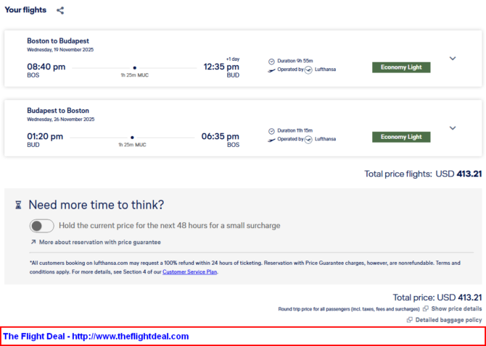Click the MUC stopover dot on return flight
486x346 pixels.
[x=132, y=138]
